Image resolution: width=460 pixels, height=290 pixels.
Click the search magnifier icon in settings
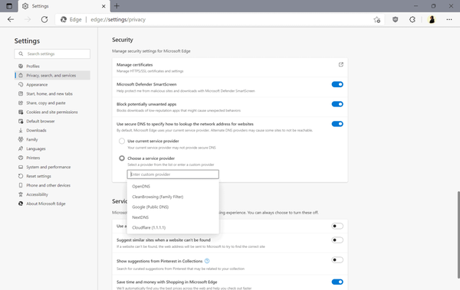21,54
